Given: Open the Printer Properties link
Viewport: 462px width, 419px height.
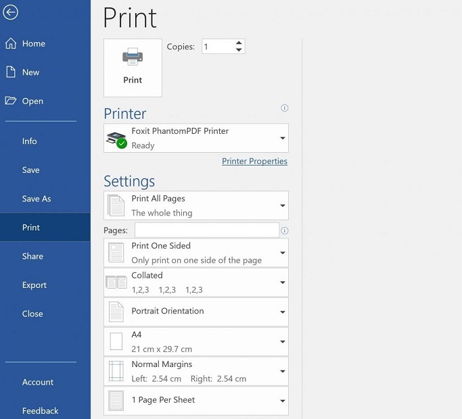Looking at the screenshot, I should click(254, 161).
